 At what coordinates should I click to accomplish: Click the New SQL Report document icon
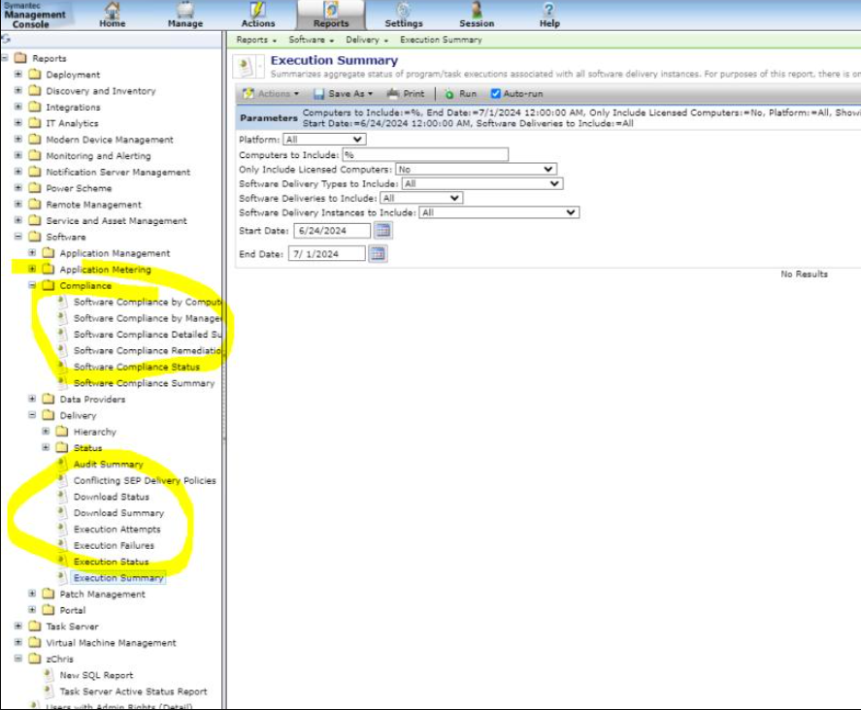point(49,675)
